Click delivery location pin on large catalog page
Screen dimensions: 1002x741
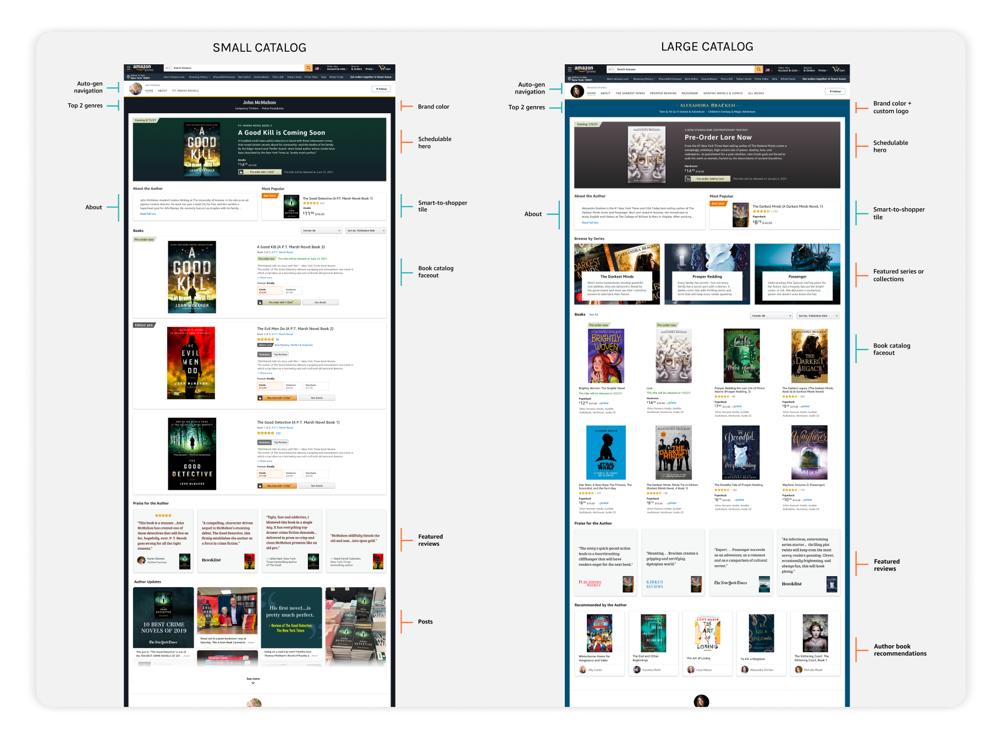(x=569, y=79)
